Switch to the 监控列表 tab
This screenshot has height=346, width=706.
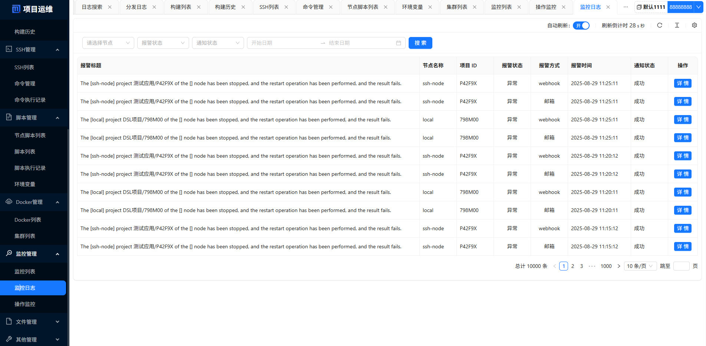click(x=501, y=7)
